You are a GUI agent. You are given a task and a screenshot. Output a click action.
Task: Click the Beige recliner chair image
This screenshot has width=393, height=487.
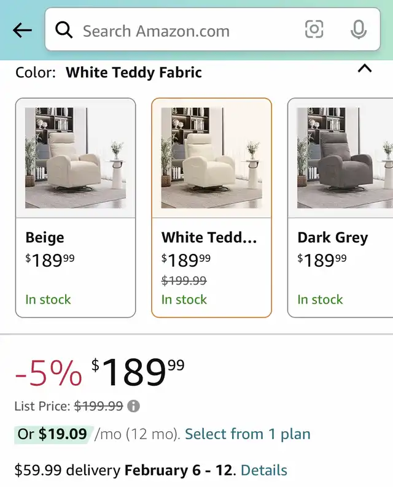[x=76, y=158]
